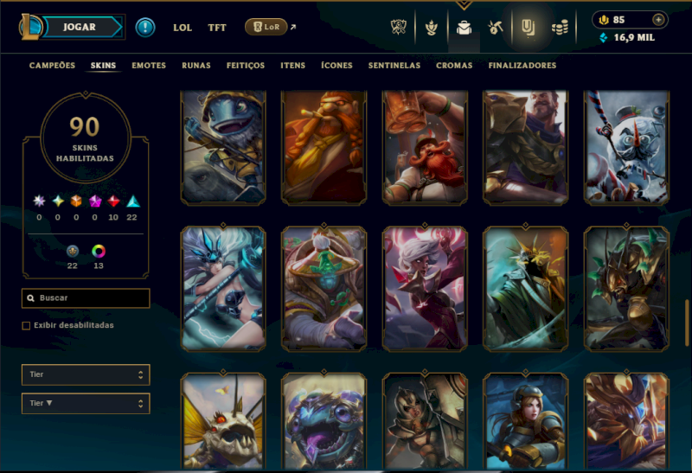Open the Cromas tab
Screen dimensions: 692x473
(x=454, y=66)
